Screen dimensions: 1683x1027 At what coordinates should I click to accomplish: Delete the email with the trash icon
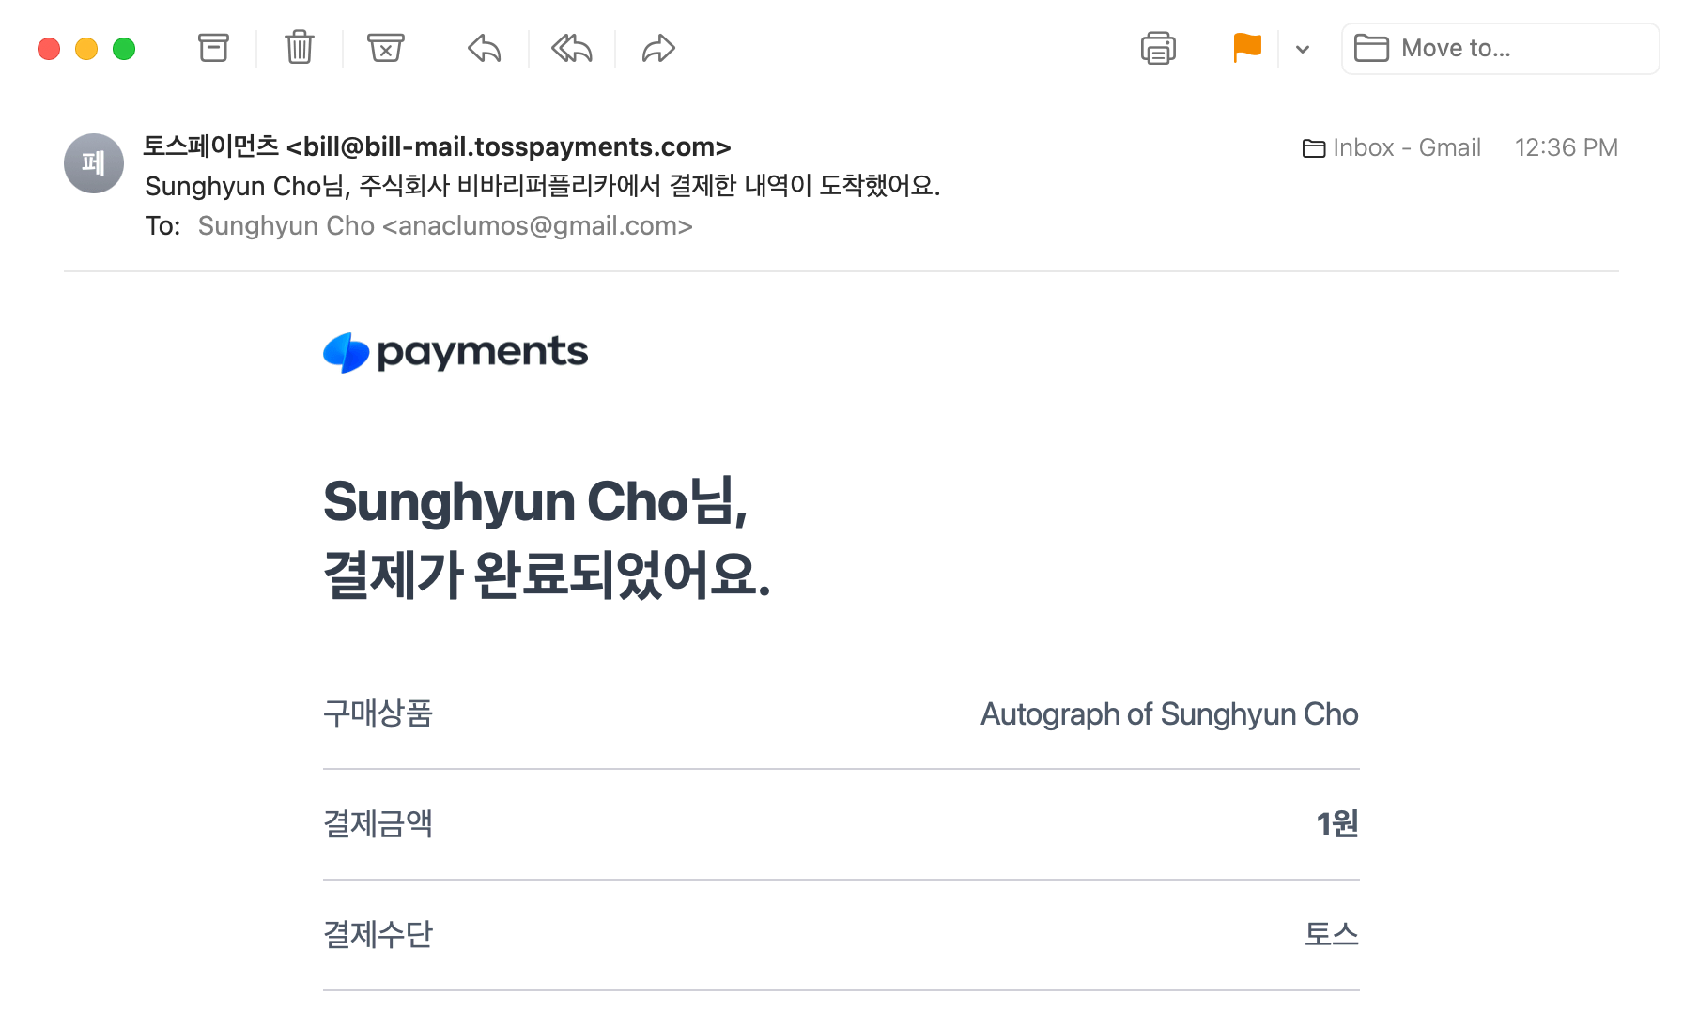coord(300,48)
